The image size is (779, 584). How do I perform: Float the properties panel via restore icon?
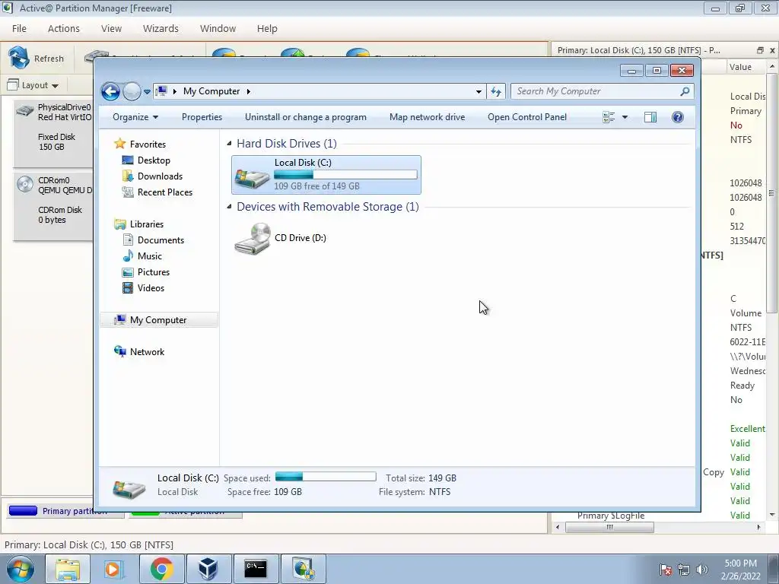pyautogui.click(x=760, y=50)
